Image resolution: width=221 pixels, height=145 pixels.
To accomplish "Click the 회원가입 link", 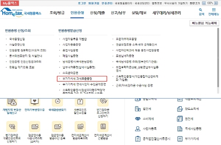I will 94,3.
